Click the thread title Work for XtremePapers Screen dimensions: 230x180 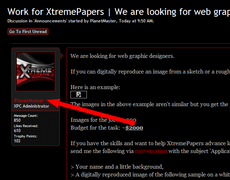(119, 12)
